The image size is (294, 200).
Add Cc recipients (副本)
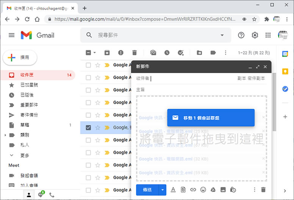242,78
